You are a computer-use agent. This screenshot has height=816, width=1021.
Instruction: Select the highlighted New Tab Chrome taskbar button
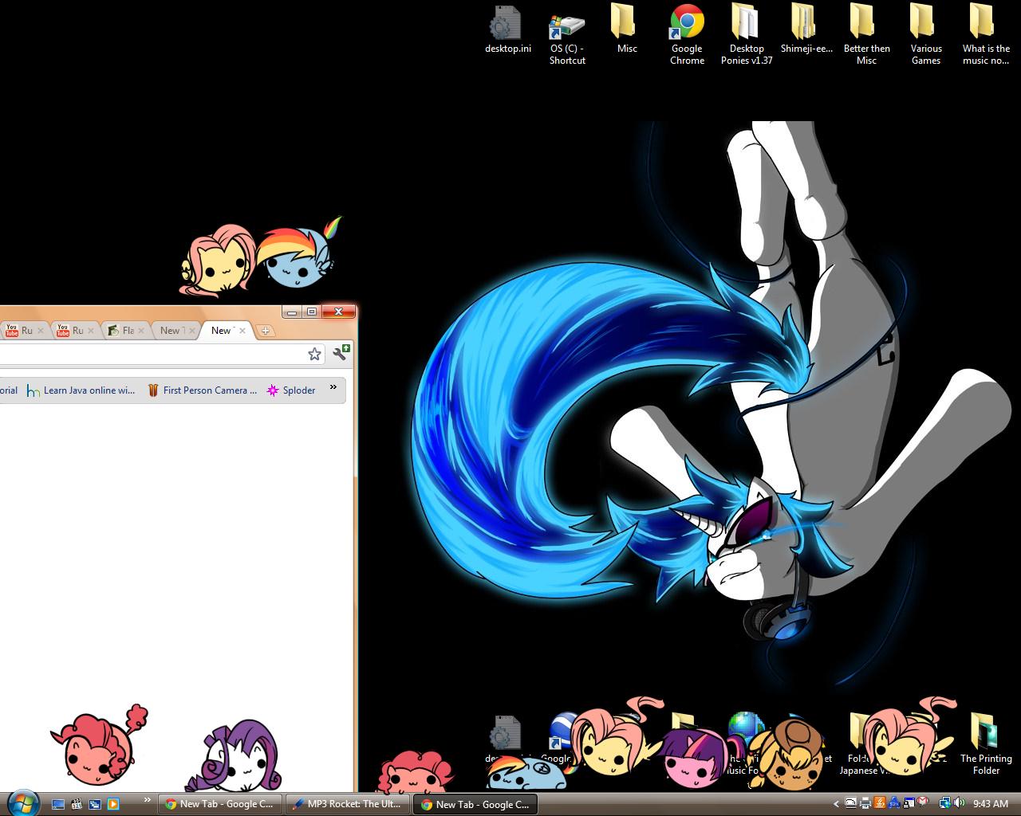click(475, 804)
